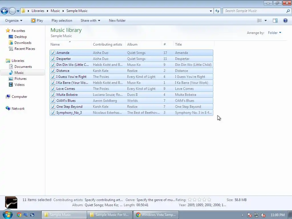Sort by the Title column header
This screenshot has width=292, height=219.
click(194, 44)
